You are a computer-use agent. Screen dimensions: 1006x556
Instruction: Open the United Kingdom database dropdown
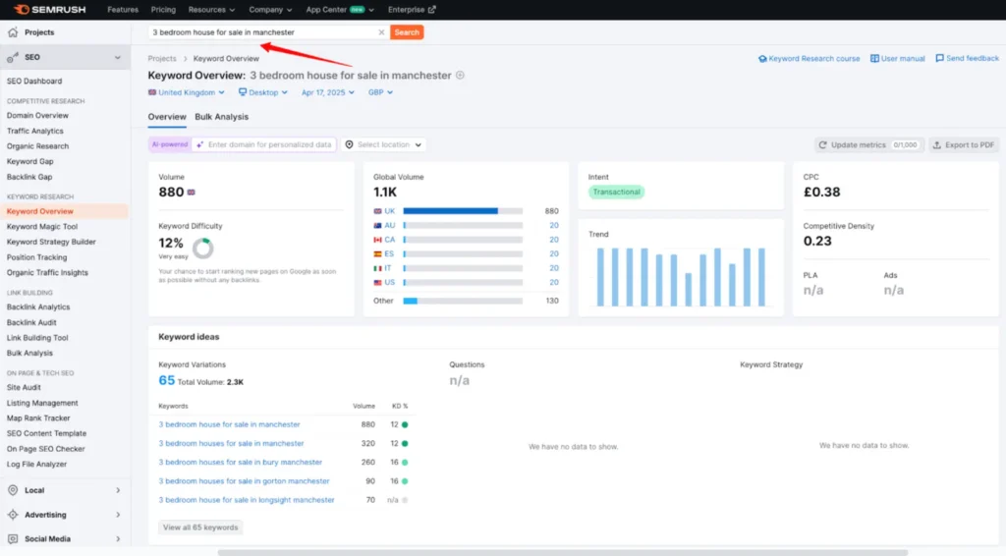187,92
